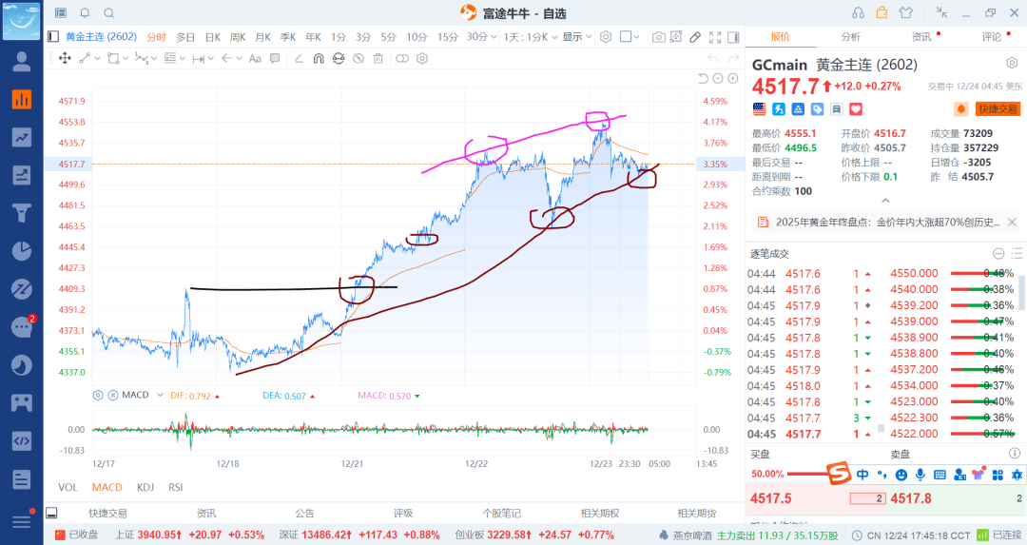Screen dimensions: 1027x545
Task: Expand line drawing tool dropdown arrow
Action: [98, 59]
